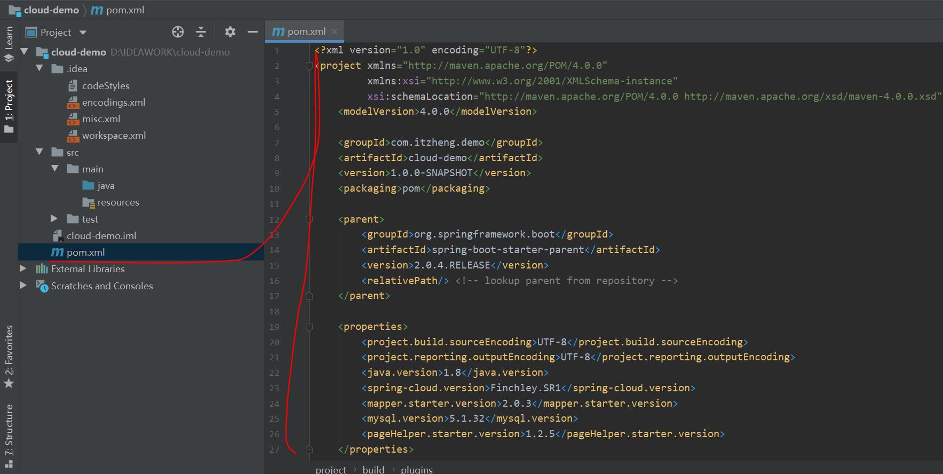
Task: Click the Learn graduation cap icon
Action: 9,57
